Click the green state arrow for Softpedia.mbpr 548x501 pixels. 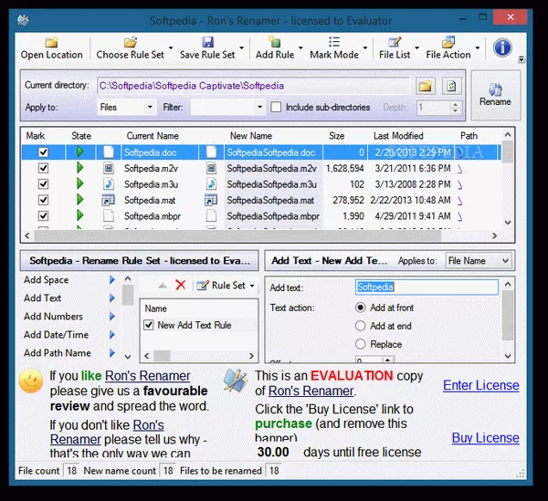click(80, 215)
